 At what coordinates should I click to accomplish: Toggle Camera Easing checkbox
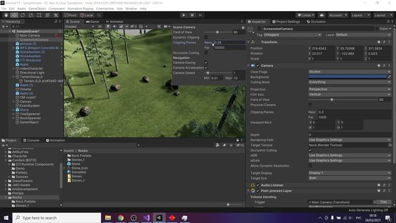206,63
